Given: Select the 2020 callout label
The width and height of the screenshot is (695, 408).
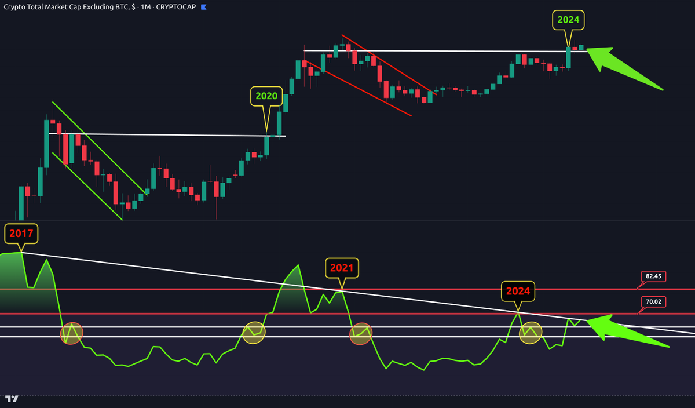Looking at the screenshot, I should pos(267,96).
